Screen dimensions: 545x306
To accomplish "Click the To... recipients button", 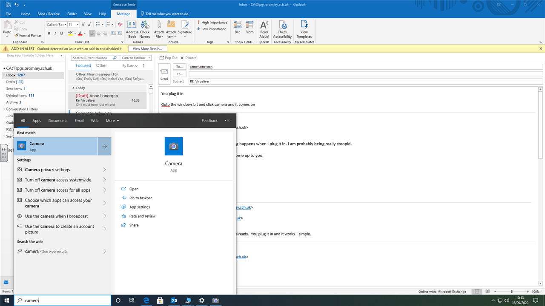I will pyautogui.click(x=179, y=67).
